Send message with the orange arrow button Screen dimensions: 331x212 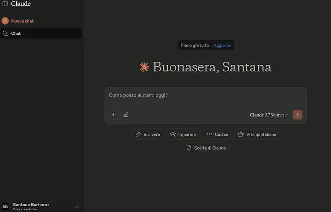(x=297, y=115)
